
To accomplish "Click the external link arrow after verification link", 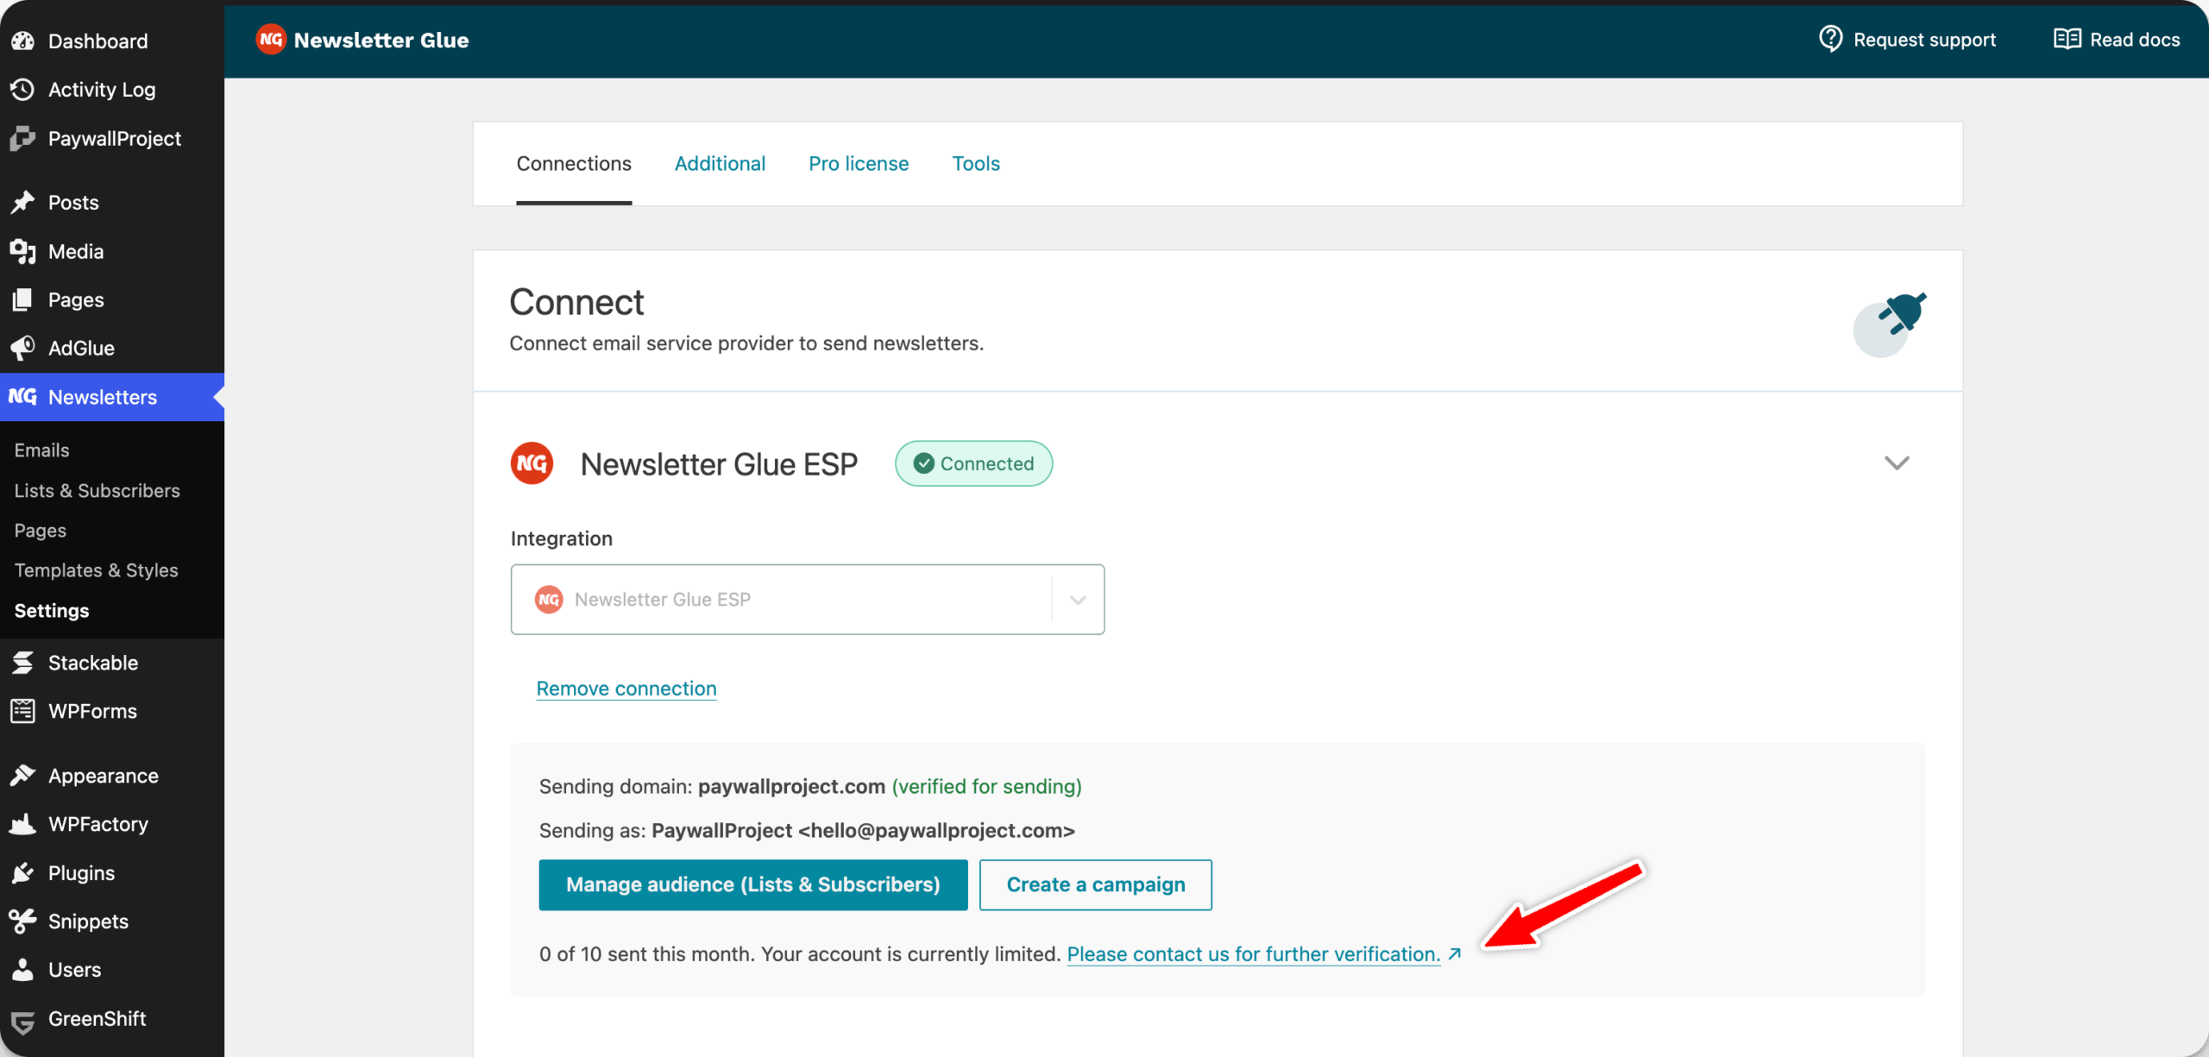I will pyautogui.click(x=1455, y=953).
